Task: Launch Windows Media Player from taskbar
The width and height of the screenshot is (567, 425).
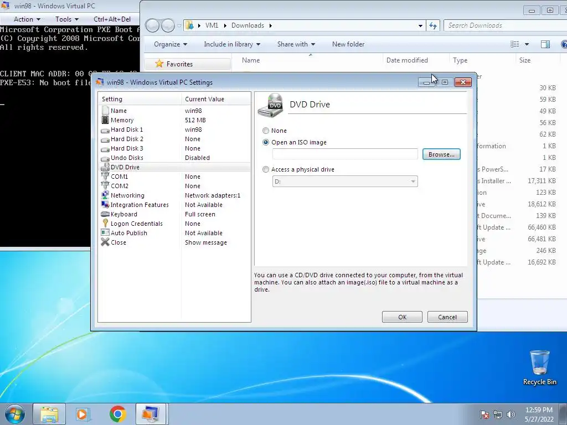Action: 83,414
